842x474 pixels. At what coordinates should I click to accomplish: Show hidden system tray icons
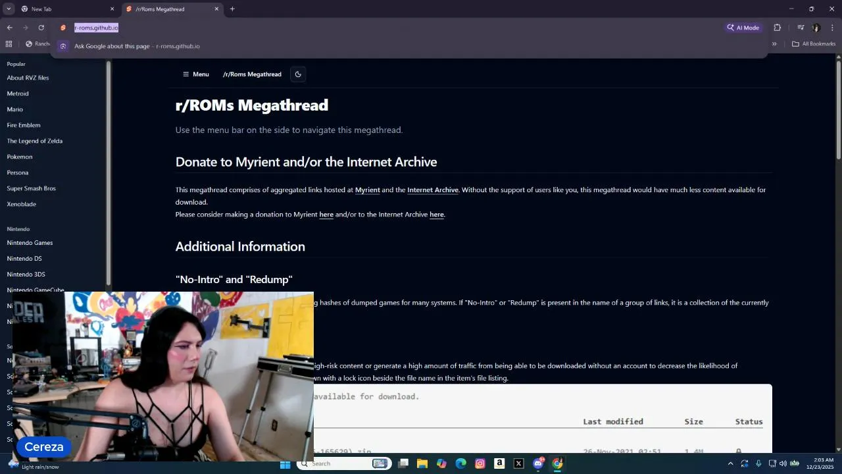coord(730,463)
